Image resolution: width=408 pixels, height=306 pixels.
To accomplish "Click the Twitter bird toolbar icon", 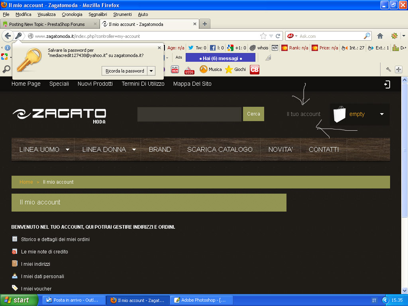I will tap(191, 48).
